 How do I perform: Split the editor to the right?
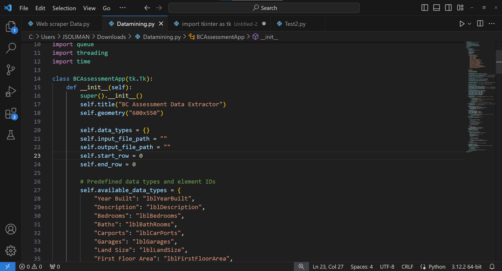click(480, 24)
